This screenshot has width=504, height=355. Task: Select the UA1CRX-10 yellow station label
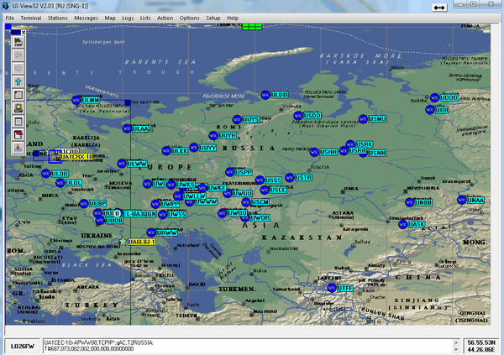76,157
